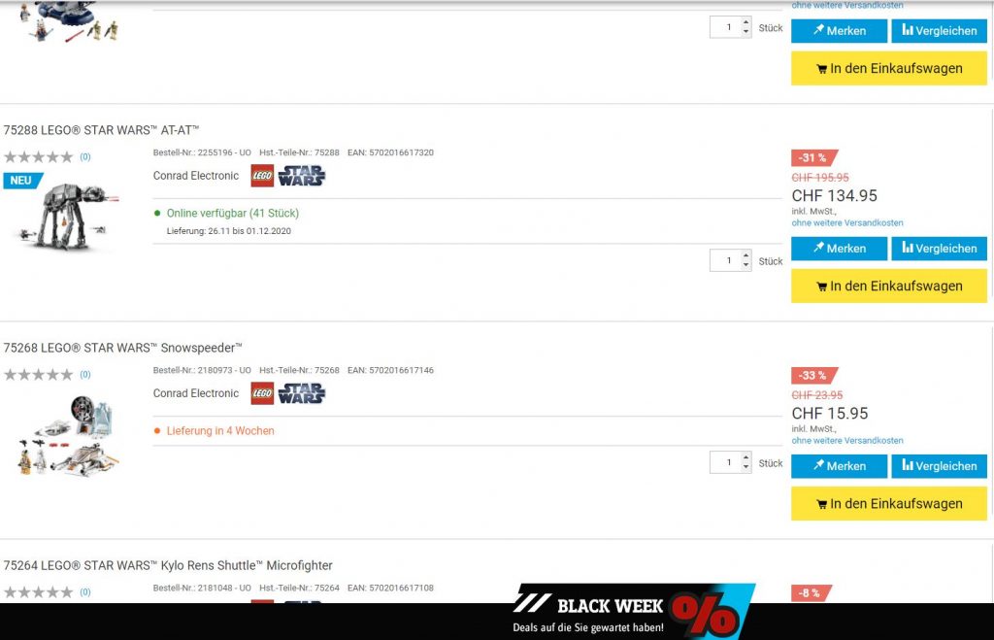Click the LEGO logo in the Snowspeeder row
The width and height of the screenshot is (994, 640).
(262, 393)
